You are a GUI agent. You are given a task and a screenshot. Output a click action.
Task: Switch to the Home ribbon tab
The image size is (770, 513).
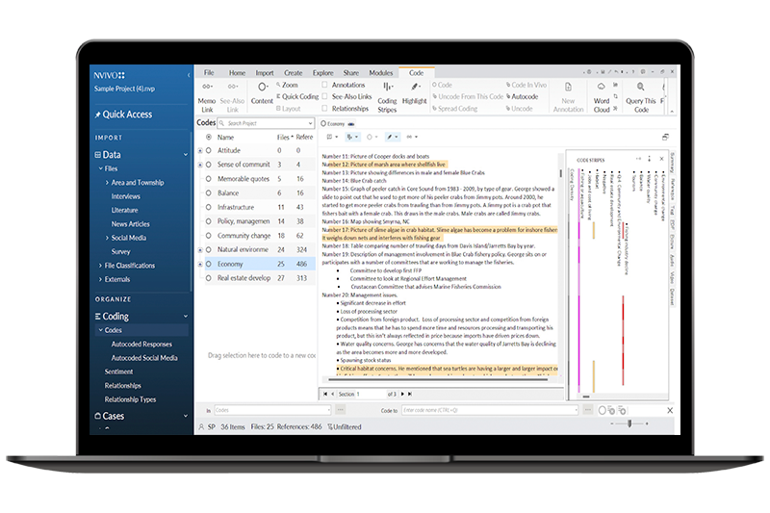point(237,72)
